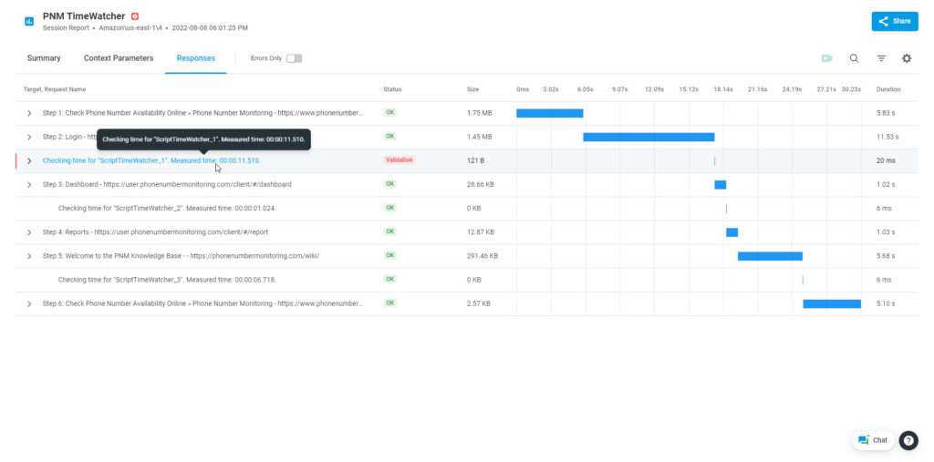The width and height of the screenshot is (934, 462).
Task: Click Step 2 blue timeline bar
Action: click(649, 137)
